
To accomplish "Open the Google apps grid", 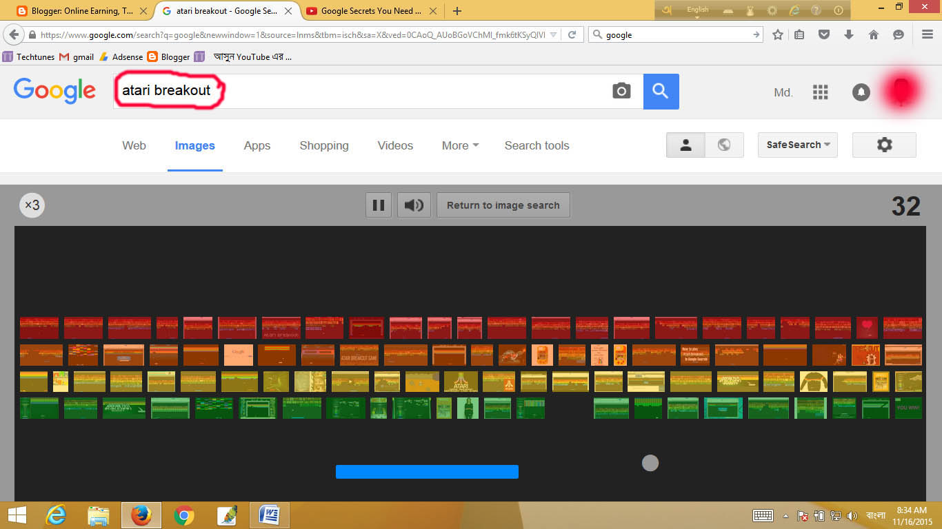I will [820, 92].
